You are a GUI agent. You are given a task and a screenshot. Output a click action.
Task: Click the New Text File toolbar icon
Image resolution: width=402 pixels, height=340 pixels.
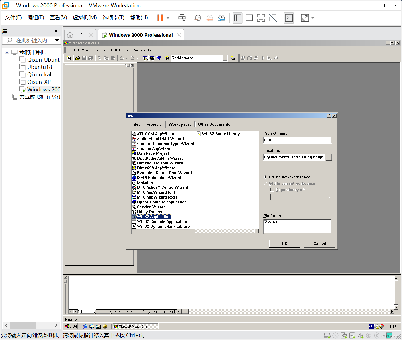click(x=69, y=58)
